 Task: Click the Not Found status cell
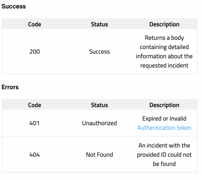click(x=99, y=155)
